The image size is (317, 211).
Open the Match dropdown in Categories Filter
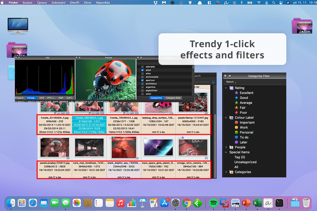pos(231,82)
